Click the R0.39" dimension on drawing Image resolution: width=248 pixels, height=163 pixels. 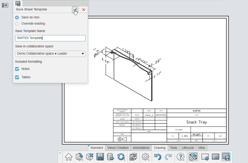tap(155, 63)
